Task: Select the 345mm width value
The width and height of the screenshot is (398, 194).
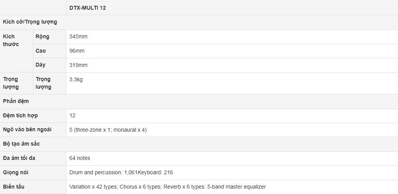Action: pos(78,36)
